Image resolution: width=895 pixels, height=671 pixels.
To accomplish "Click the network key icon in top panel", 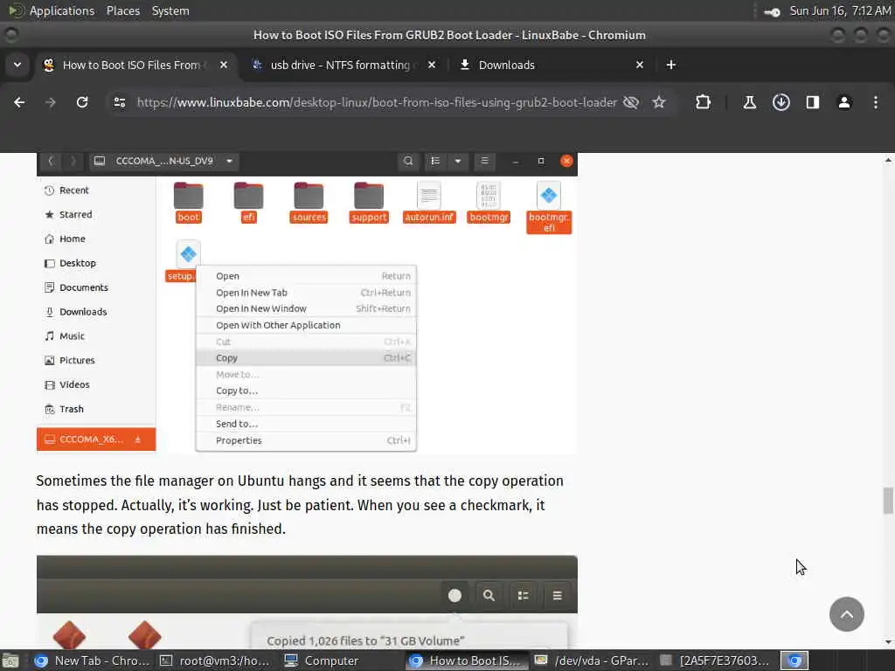I will pyautogui.click(x=772, y=11).
